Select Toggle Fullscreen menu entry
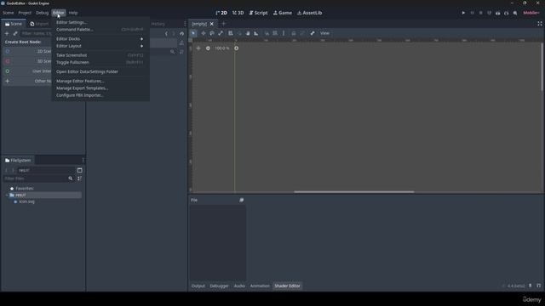Image resolution: width=545 pixels, height=306 pixels. click(x=100, y=62)
